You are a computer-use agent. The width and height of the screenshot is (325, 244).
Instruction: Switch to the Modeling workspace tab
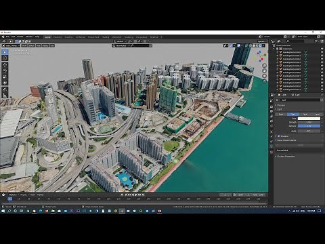click(58, 37)
